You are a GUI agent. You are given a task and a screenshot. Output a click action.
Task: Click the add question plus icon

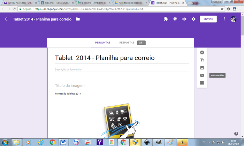[x=202, y=52]
